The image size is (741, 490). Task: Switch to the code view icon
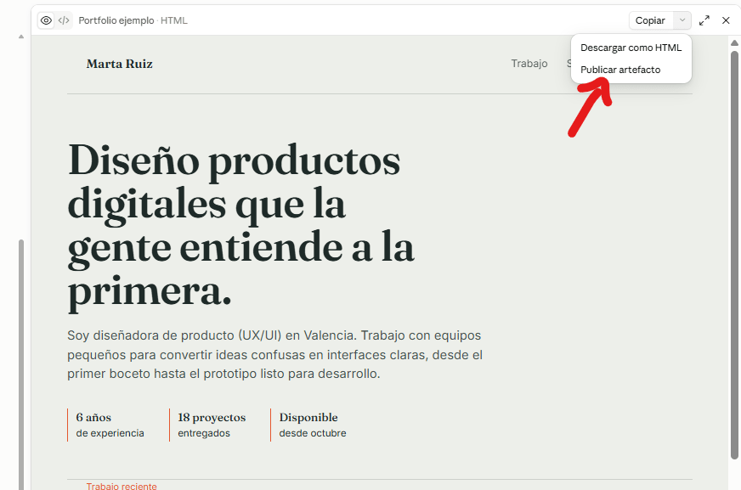click(64, 20)
